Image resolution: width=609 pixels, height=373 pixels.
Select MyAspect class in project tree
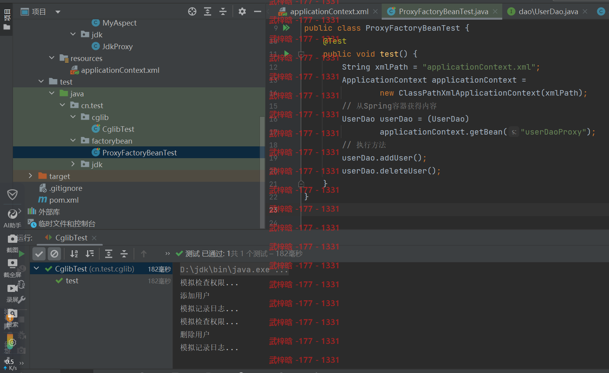119,23
